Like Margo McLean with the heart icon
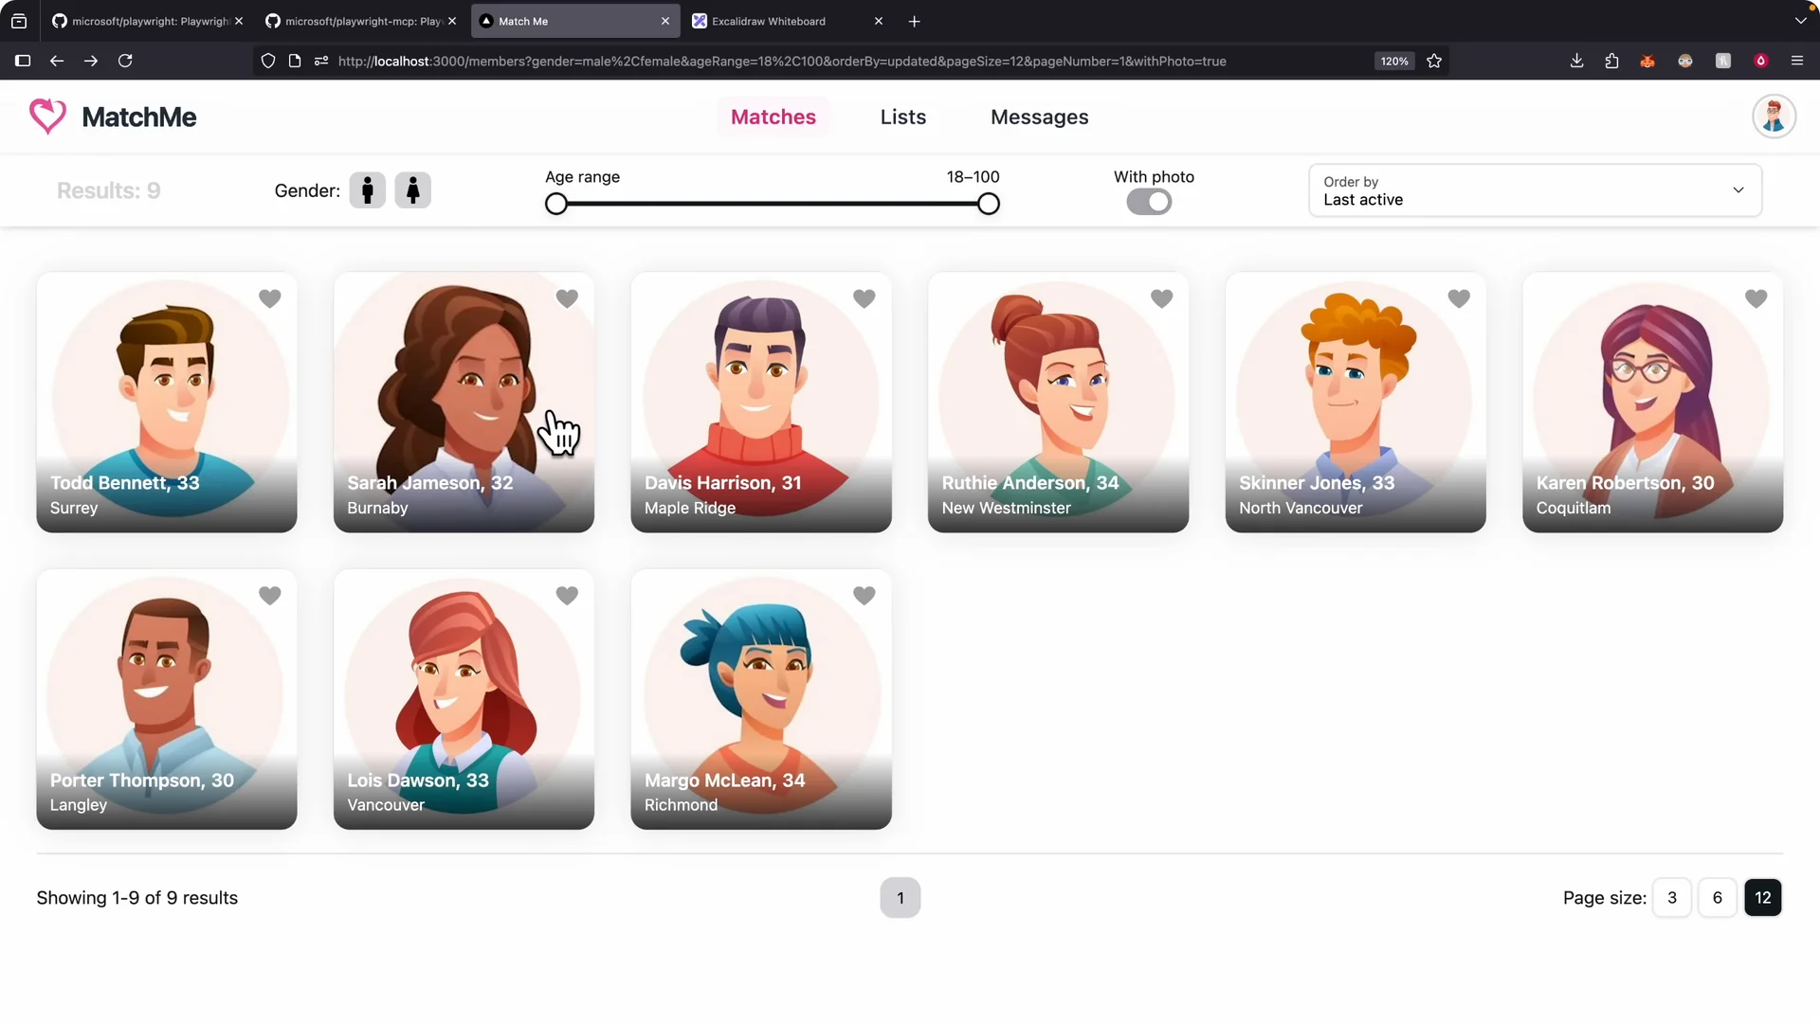The width and height of the screenshot is (1820, 1023). pos(864,596)
